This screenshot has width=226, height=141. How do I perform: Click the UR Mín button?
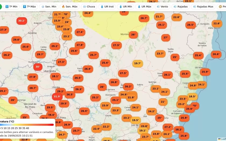(126, 6)
